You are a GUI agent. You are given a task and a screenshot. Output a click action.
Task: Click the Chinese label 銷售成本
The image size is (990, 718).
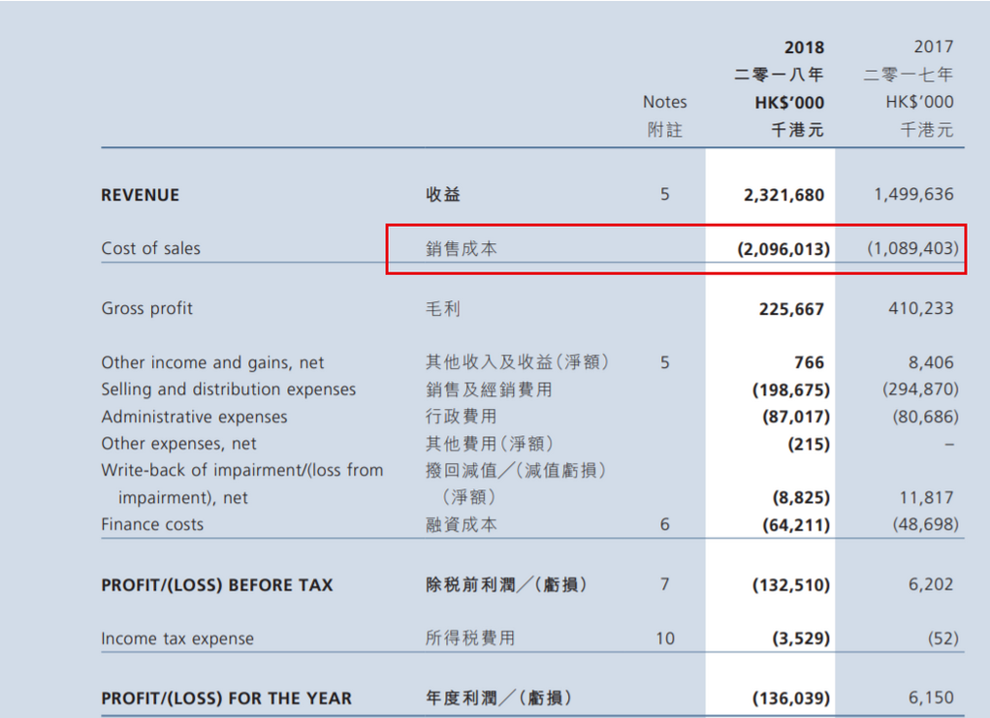(462, 249)
